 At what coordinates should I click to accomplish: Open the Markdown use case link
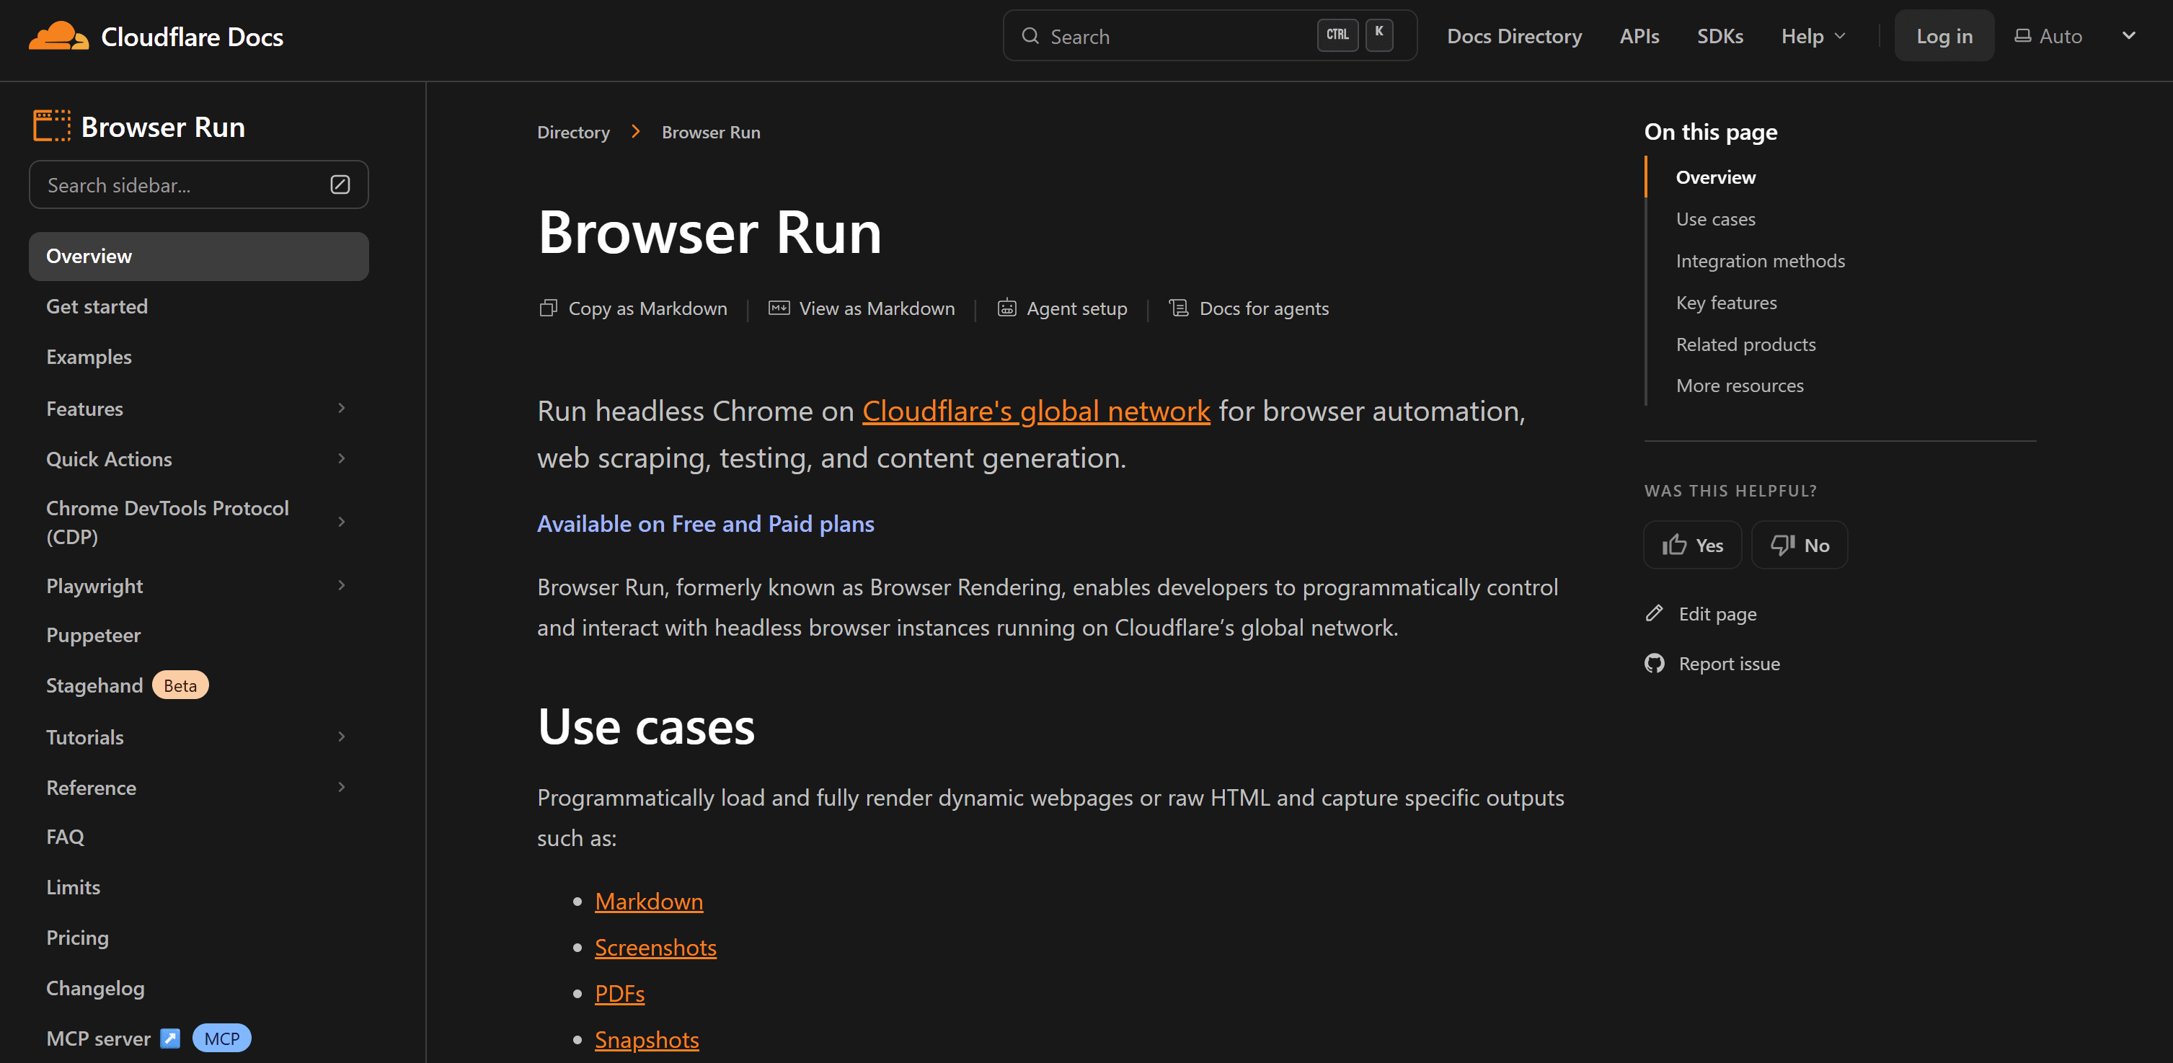[649, 901]
